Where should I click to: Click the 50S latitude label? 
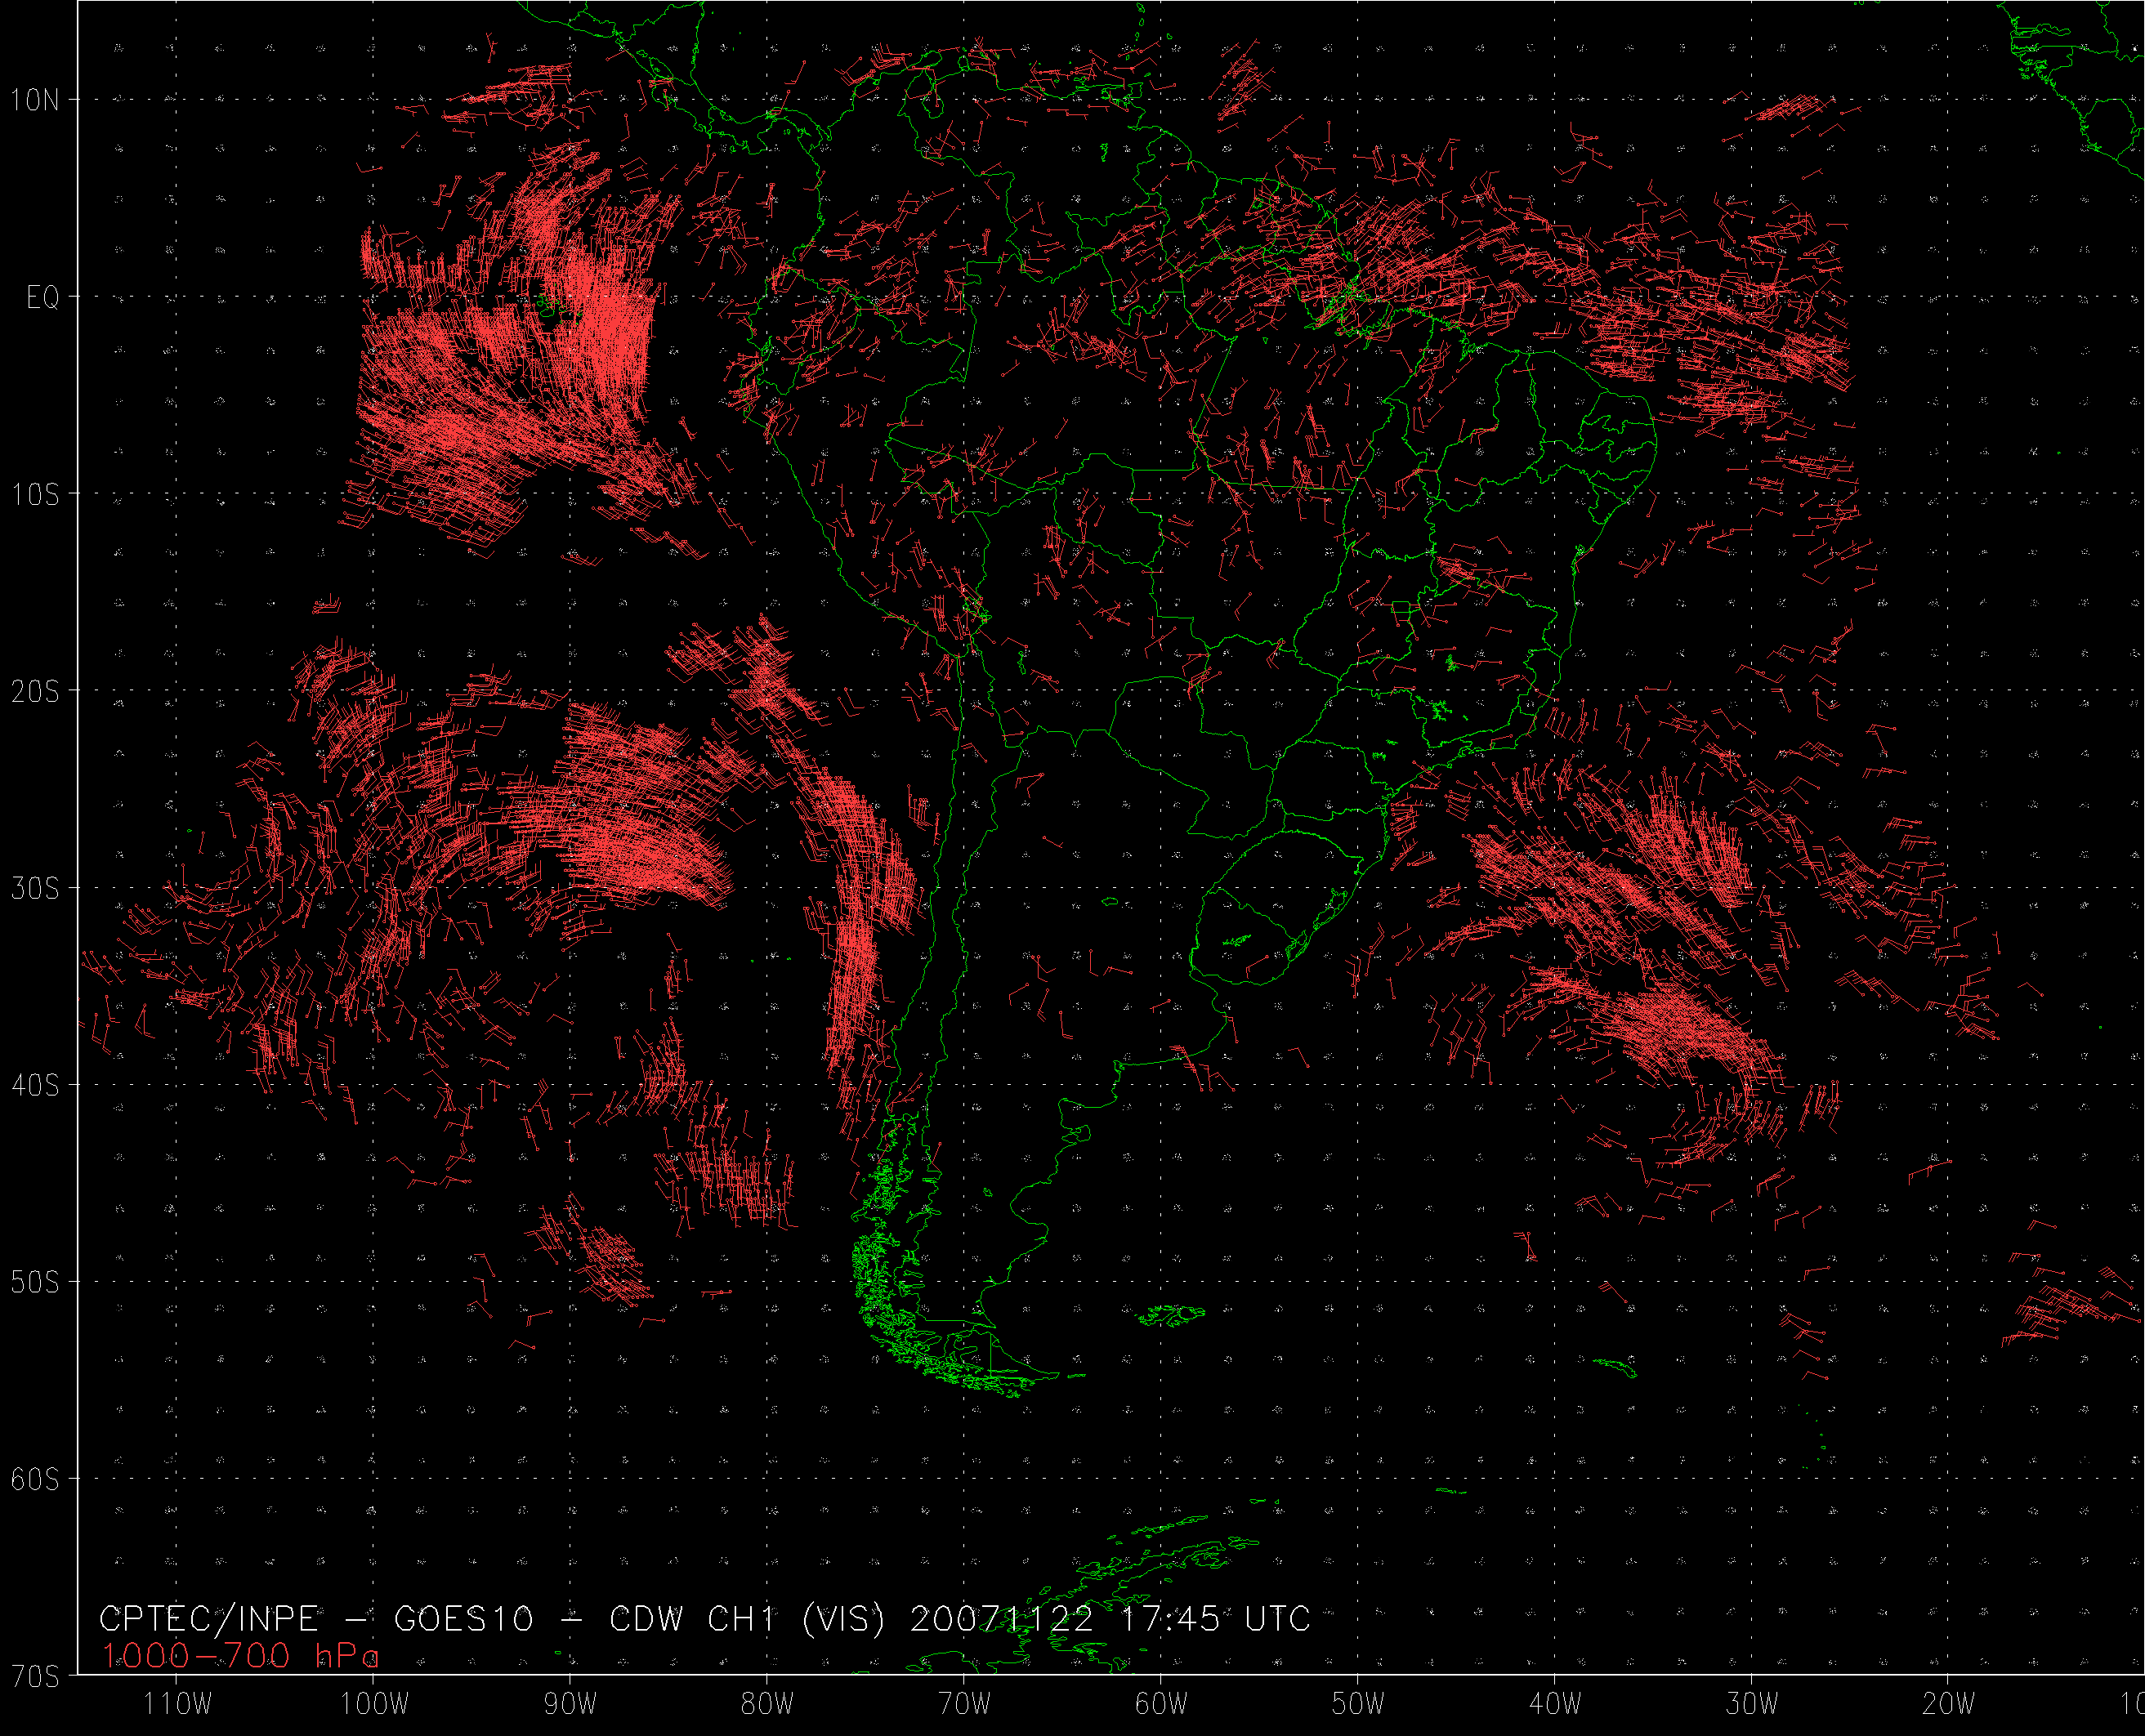pos(35,1282)
